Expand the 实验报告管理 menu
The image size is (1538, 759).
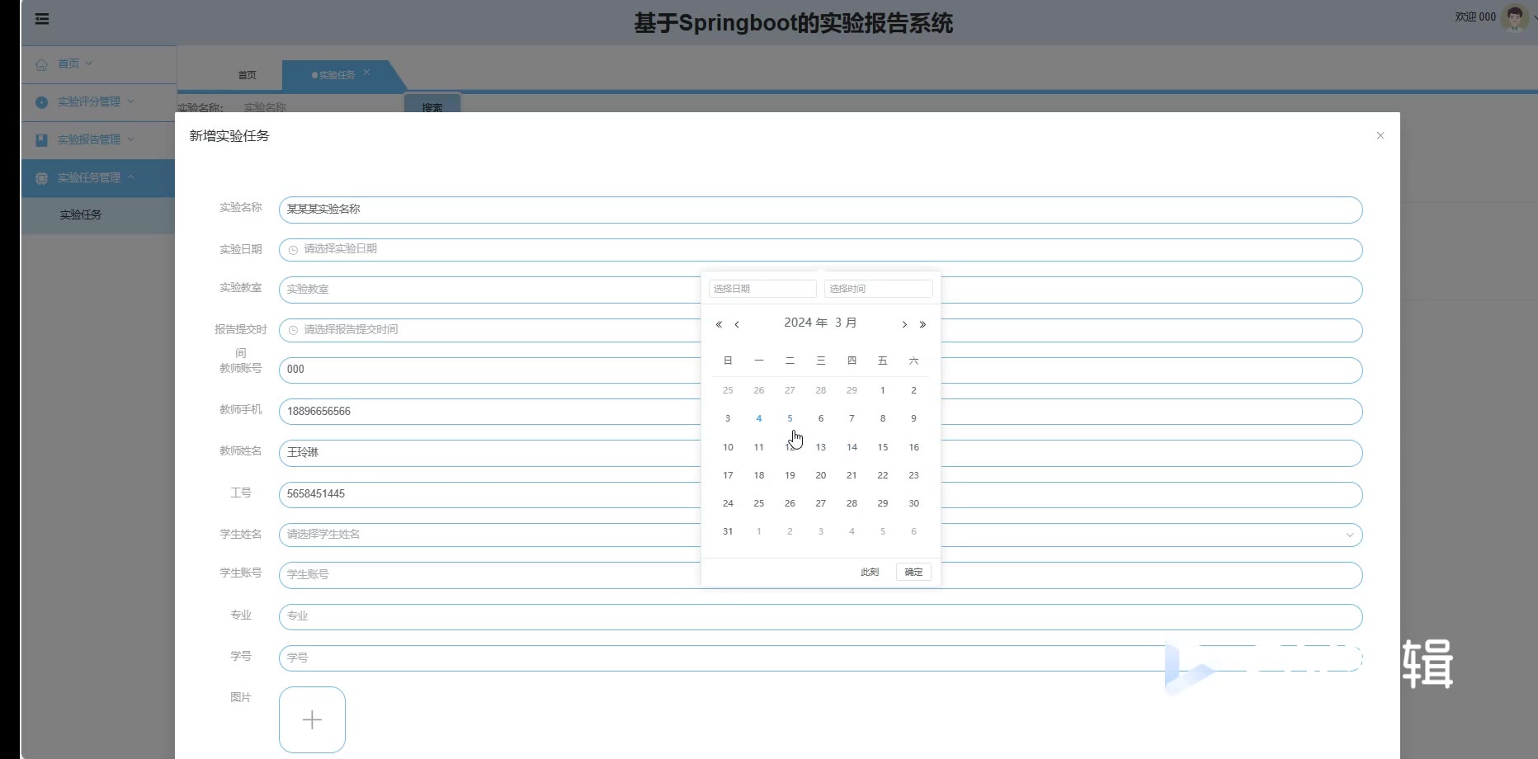(x=130, y=139)
